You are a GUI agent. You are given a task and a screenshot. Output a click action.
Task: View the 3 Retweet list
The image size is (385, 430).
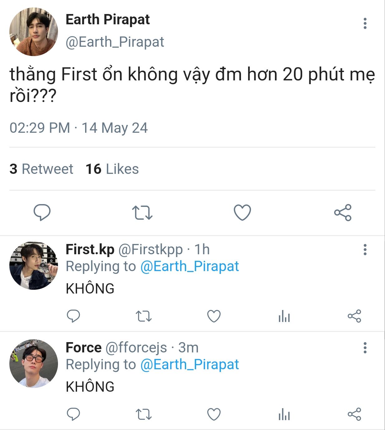[41, 169]
